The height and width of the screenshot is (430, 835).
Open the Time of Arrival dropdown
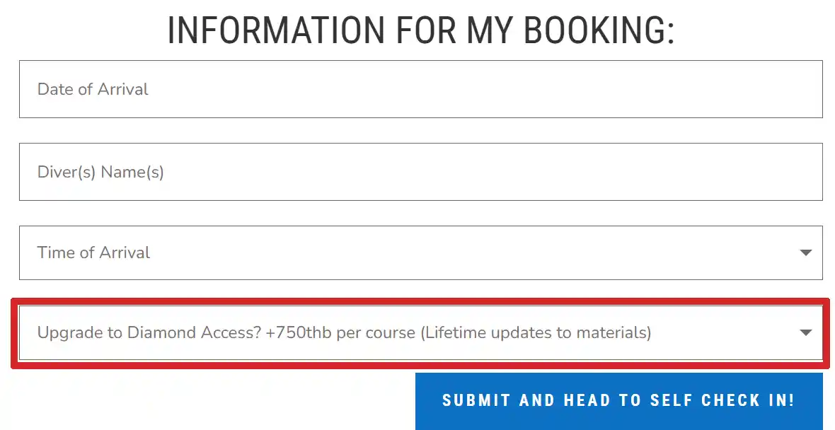(420, 252)
